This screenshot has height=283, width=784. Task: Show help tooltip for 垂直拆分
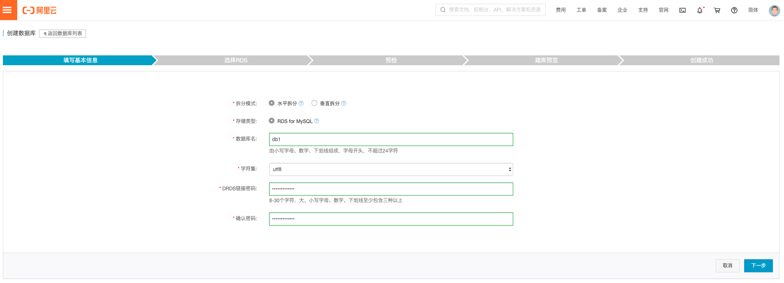[344, 103]
